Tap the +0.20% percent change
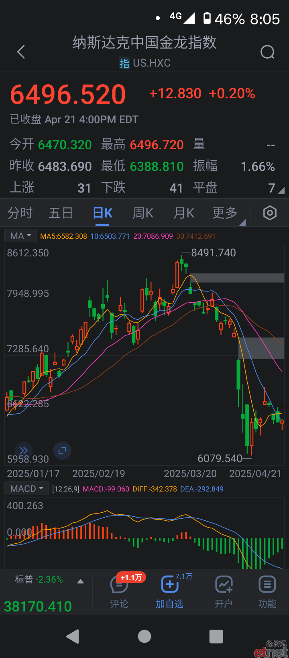The image size is (289, 658). tap(232, 93)
